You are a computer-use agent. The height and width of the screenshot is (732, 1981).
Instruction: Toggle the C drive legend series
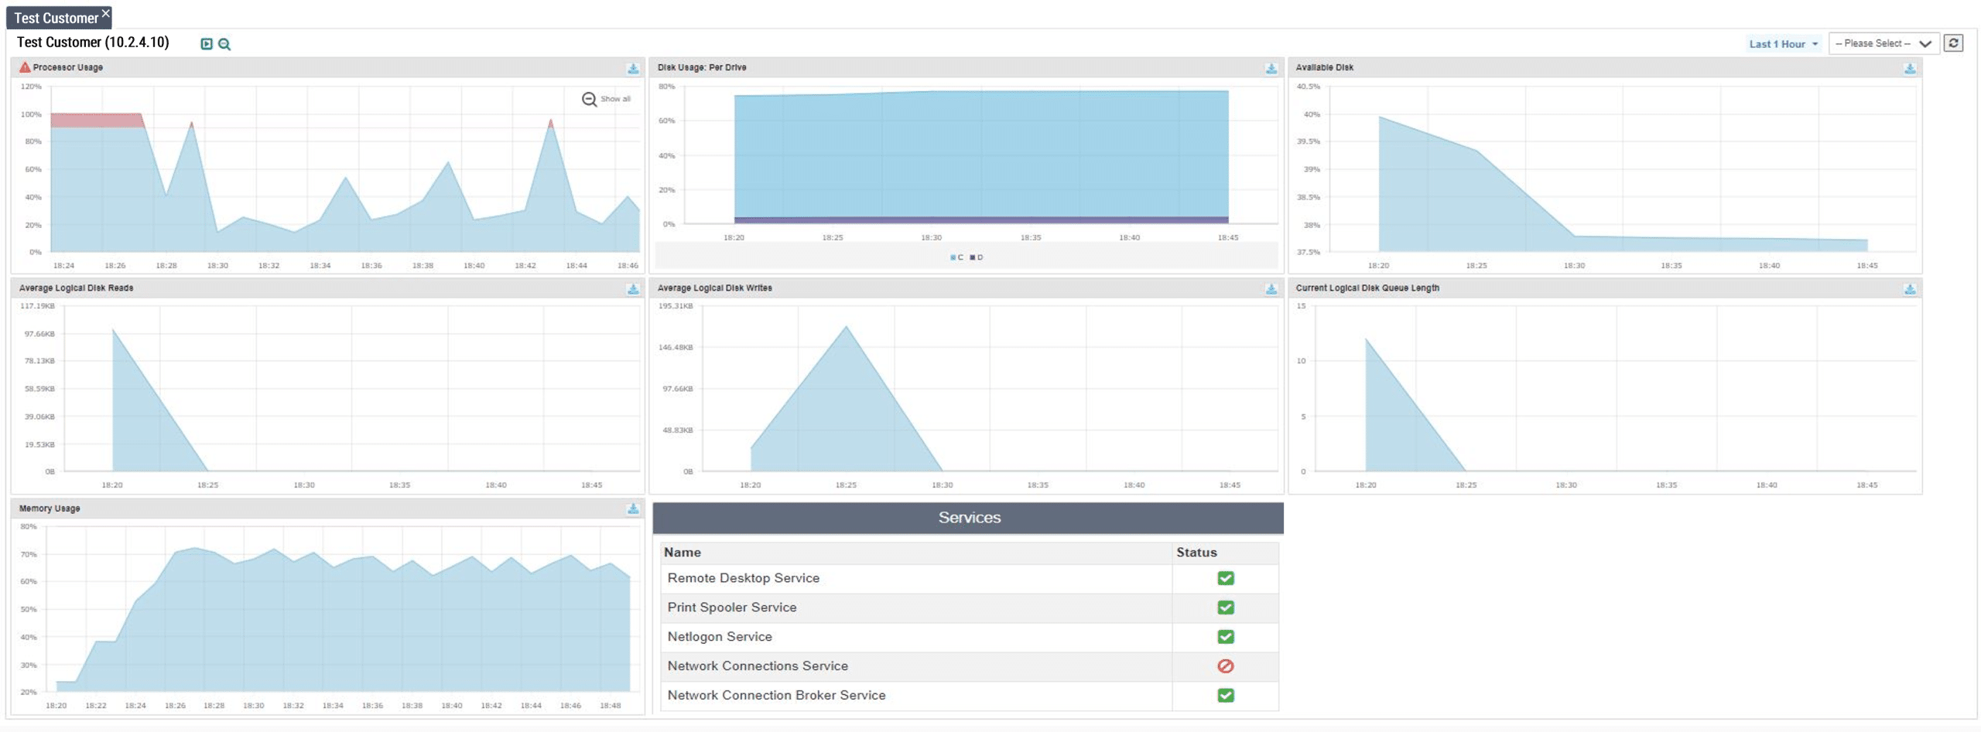click(956, 257)
